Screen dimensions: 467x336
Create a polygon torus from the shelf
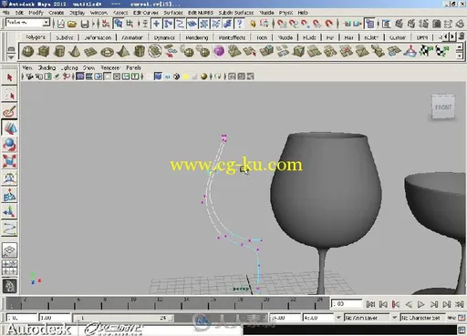107,52
